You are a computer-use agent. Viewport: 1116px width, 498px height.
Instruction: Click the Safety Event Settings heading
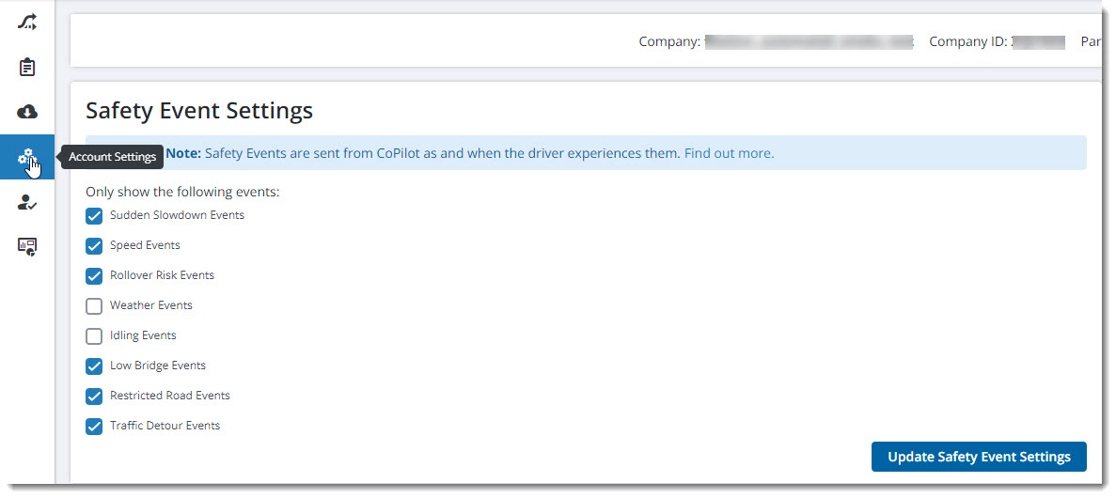[x=199, y=111]
